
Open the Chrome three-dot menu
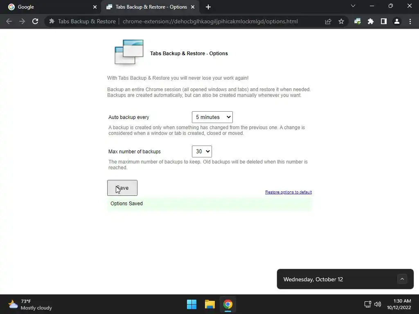click(x=410, y=21)
